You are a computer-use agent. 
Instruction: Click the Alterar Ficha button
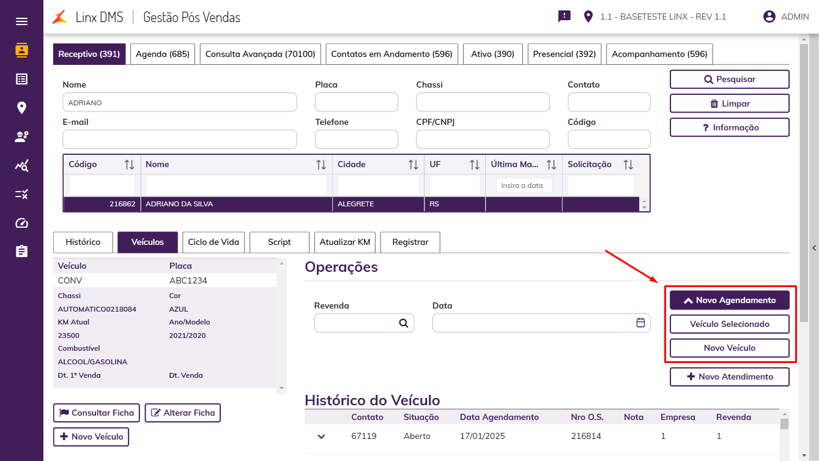(183, 413)
